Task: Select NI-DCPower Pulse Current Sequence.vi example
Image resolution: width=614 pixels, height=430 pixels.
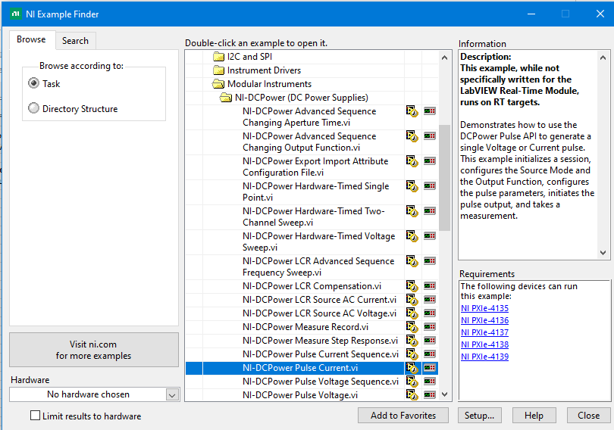Action: point(321,354)
